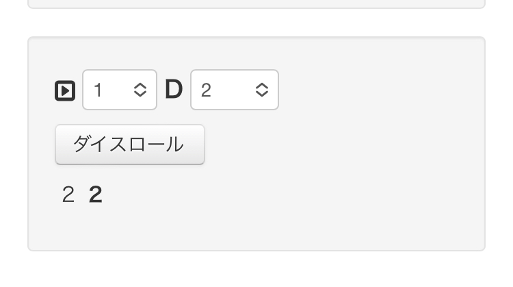Click the plain roll result 2
The width and height of the screenshot is (513, 287).
point(68,195)
